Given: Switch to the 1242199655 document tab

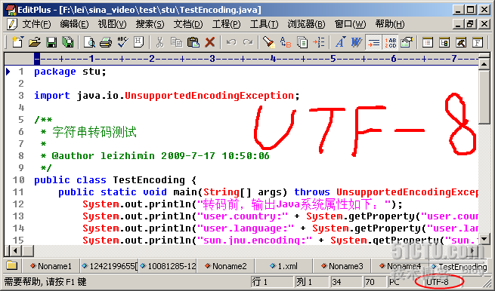Looking at the screenshot, I should pyautogui.click(x=110, y=266).
